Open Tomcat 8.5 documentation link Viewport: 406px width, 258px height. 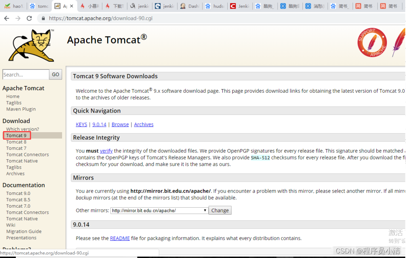18,199
